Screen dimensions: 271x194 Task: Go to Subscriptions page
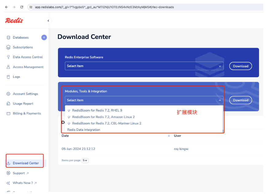coord(23,47)
